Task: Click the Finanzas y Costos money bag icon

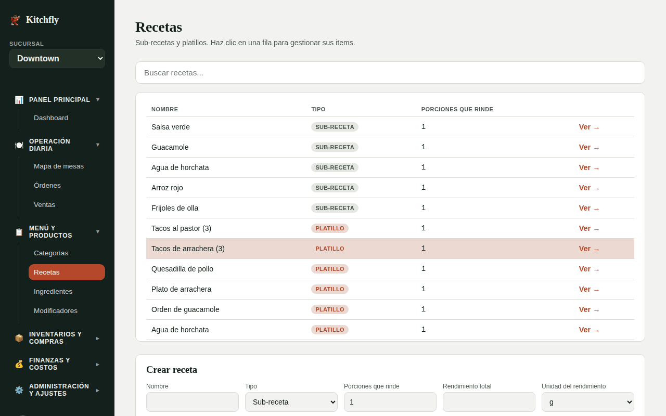Action: (19, 364)
